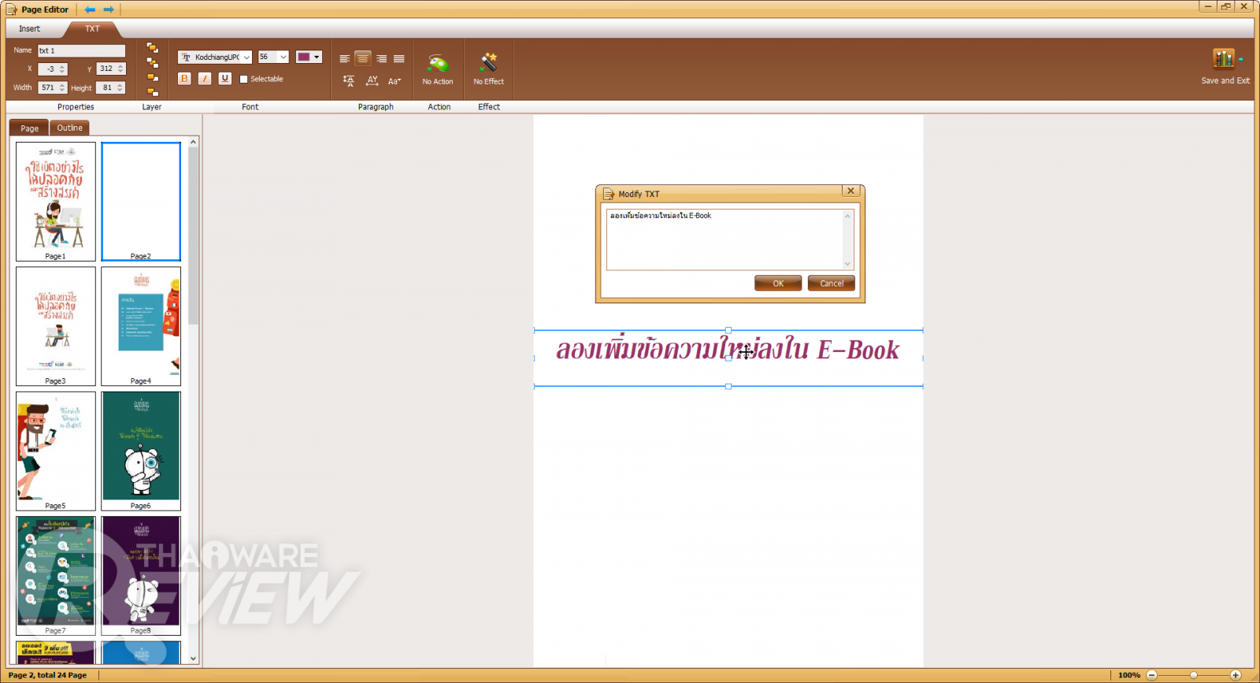
Task: Justify the paragraph text
Action: point(399,58)
